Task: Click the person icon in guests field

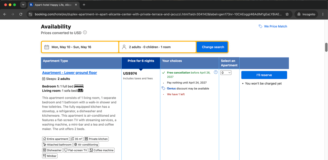Action: [x=124, y=47]
